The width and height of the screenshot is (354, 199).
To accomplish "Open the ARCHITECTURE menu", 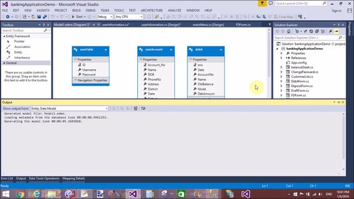I will [x=152, y=11].
